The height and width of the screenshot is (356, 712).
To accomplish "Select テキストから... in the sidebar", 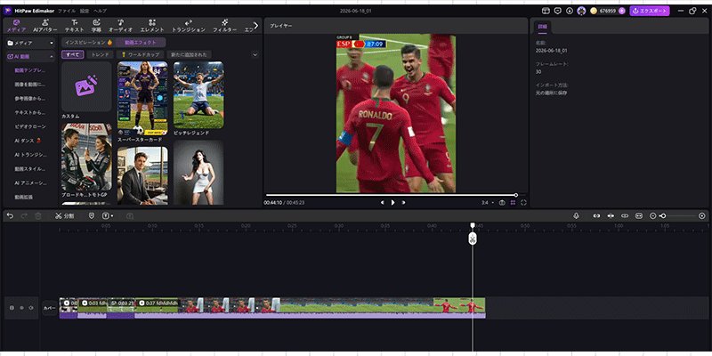I will (x=30, y=113).
